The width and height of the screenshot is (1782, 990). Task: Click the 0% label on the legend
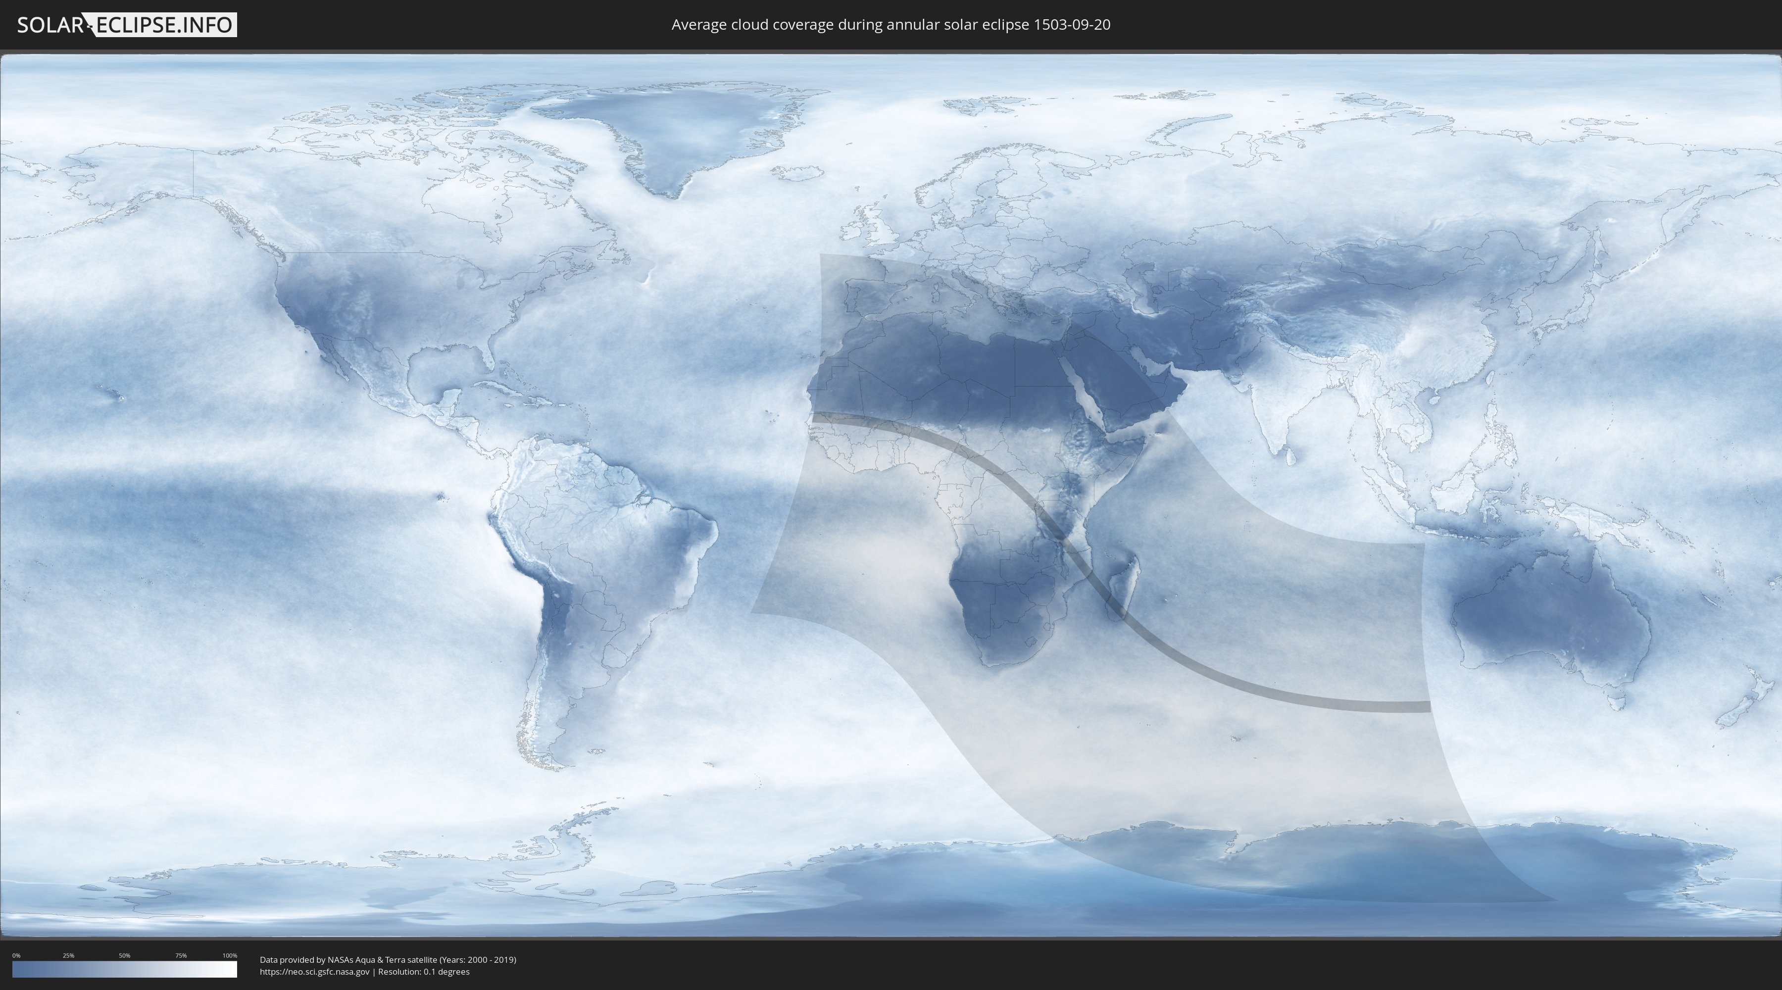[x=16, y=955]
